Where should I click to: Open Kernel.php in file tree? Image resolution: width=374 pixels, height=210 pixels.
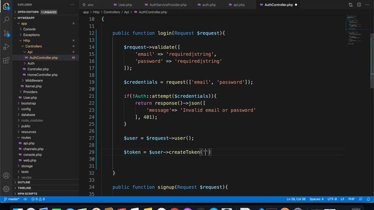pyautogui.click(x=33, y=86)
